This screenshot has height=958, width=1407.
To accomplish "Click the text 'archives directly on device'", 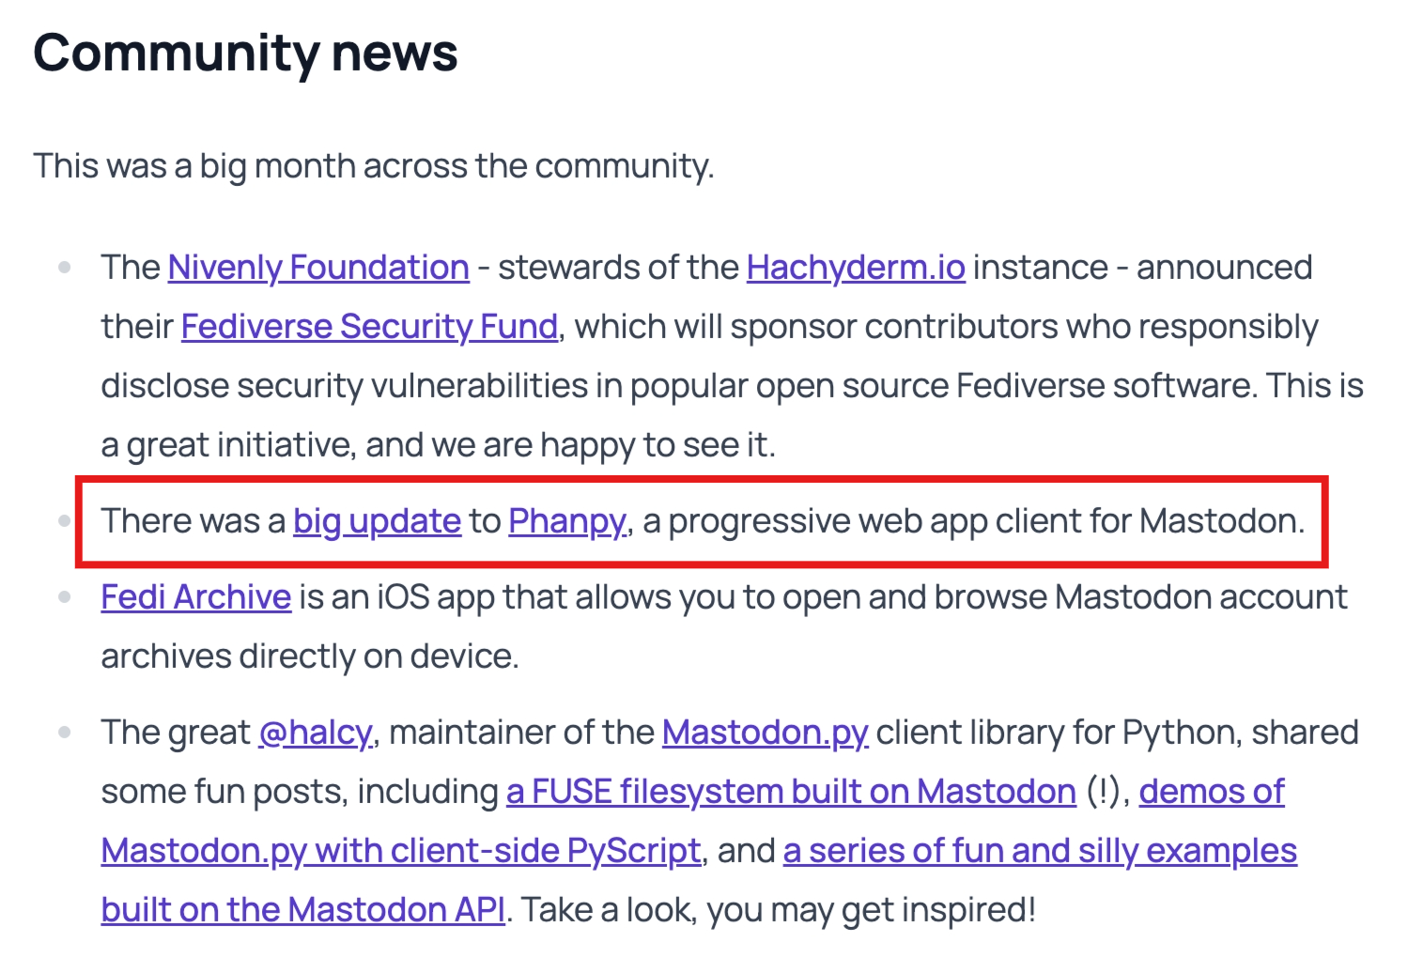I will coord(307,657).
